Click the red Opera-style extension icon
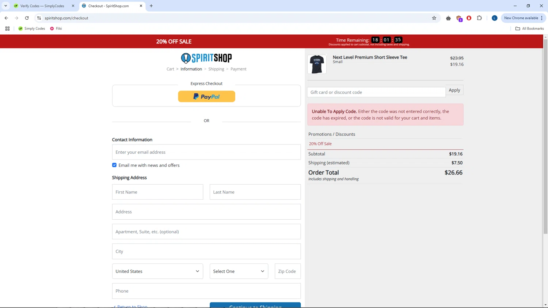This screenshot has height=308, width=548. [x=469, y=18]
